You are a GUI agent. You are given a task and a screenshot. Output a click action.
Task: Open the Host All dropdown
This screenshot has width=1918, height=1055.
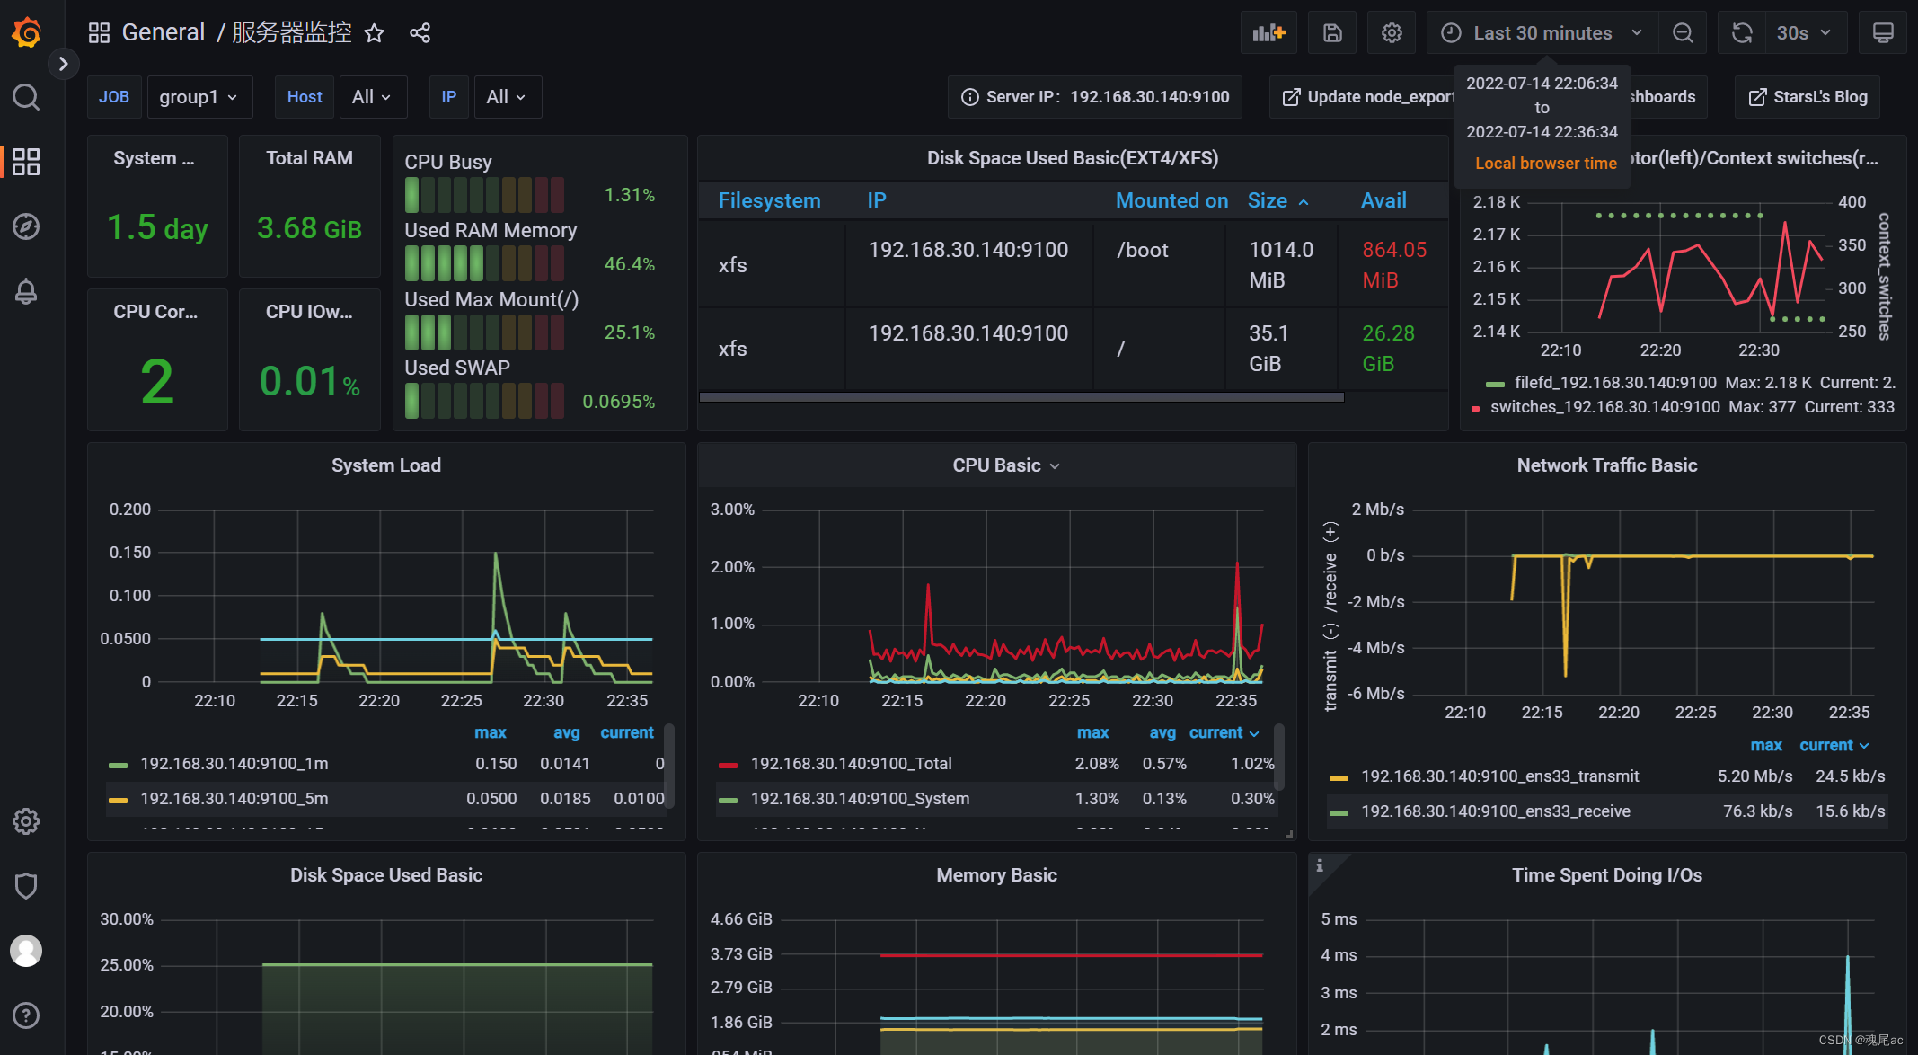373,97
